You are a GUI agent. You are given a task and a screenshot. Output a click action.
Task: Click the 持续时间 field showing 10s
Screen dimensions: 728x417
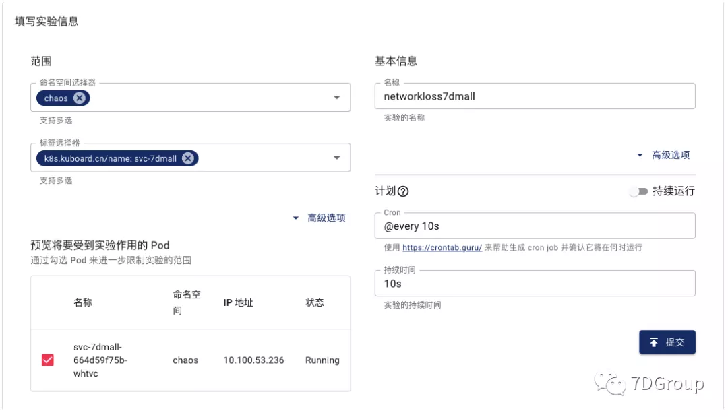coord(535,284)
